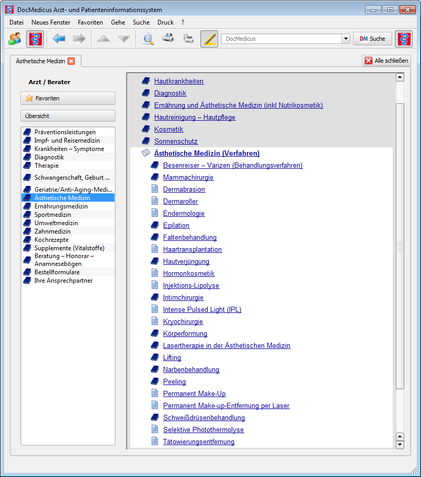Click the DocMedicus logo icon at far right
The width and height of the screenshot is (421, 477).
click(404, 39)
